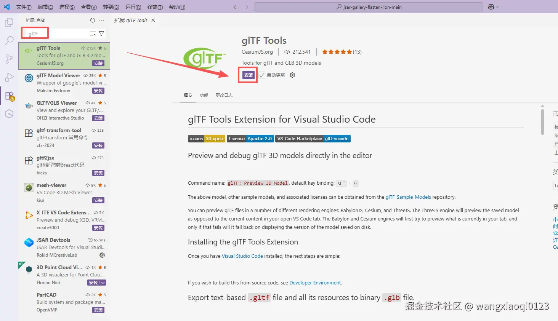The height and width of the screenshot is (321, 558).
Task: Open the extensions panel more actions menu
Action: pos(102,20)
